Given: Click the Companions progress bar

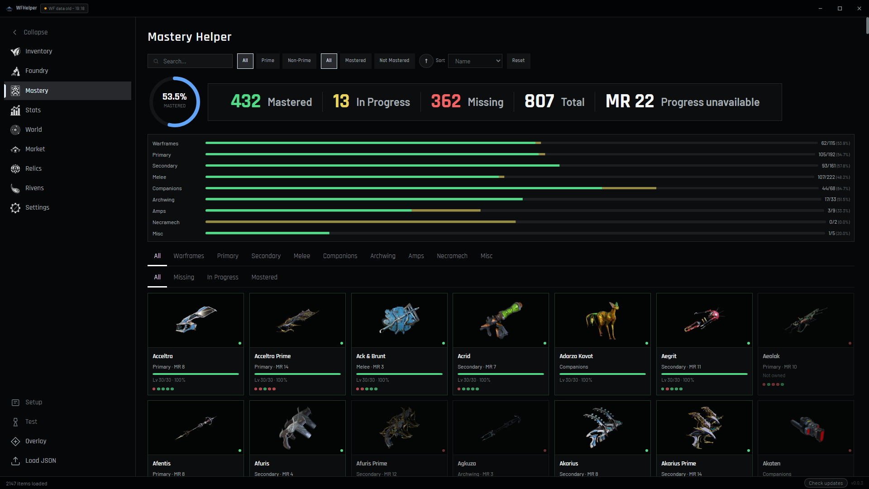Looking at the screenshot, I should [x=511, y=188].
